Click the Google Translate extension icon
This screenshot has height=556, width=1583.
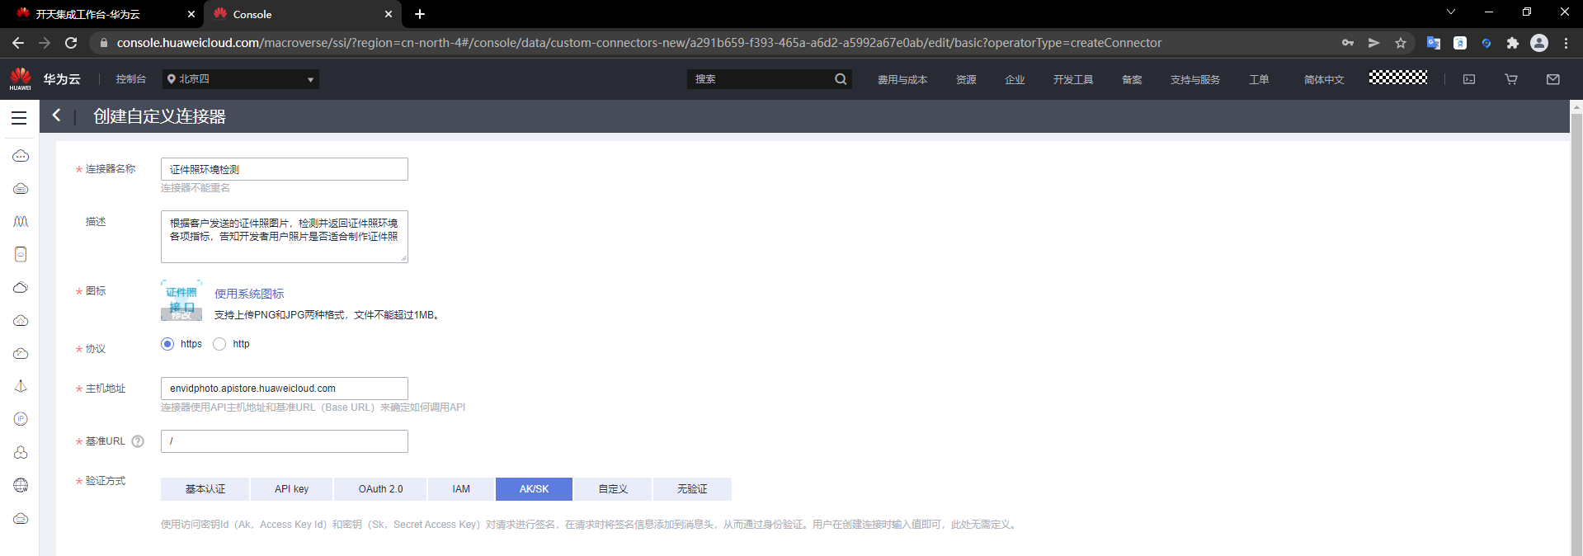pos(1434,43)
